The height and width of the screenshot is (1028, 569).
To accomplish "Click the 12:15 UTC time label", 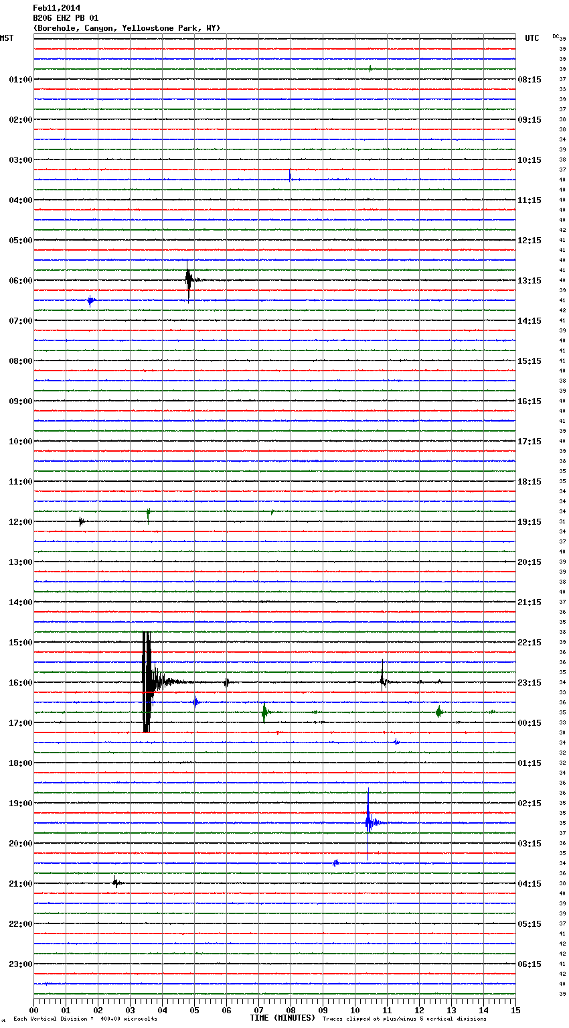I will (530, 241).
